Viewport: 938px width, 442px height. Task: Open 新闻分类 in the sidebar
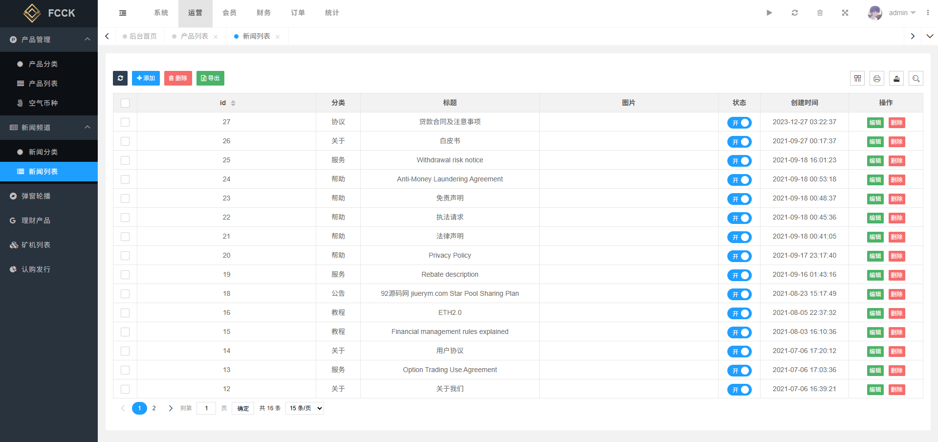[x=49, y=152]
